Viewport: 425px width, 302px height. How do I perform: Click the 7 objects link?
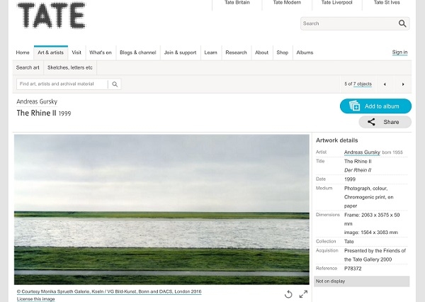pyautogui.click(x=363, y=84)
